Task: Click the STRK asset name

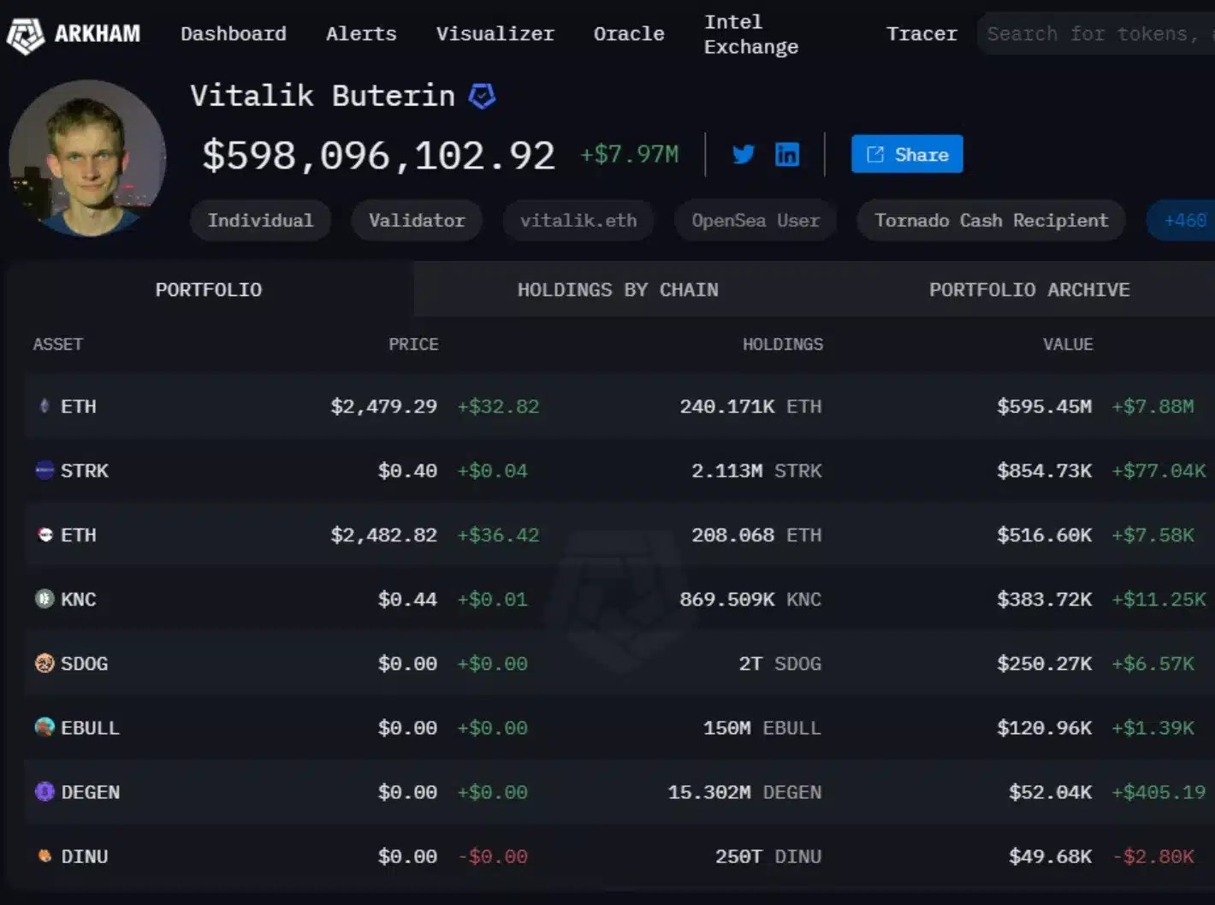Action: click(85, 470)
